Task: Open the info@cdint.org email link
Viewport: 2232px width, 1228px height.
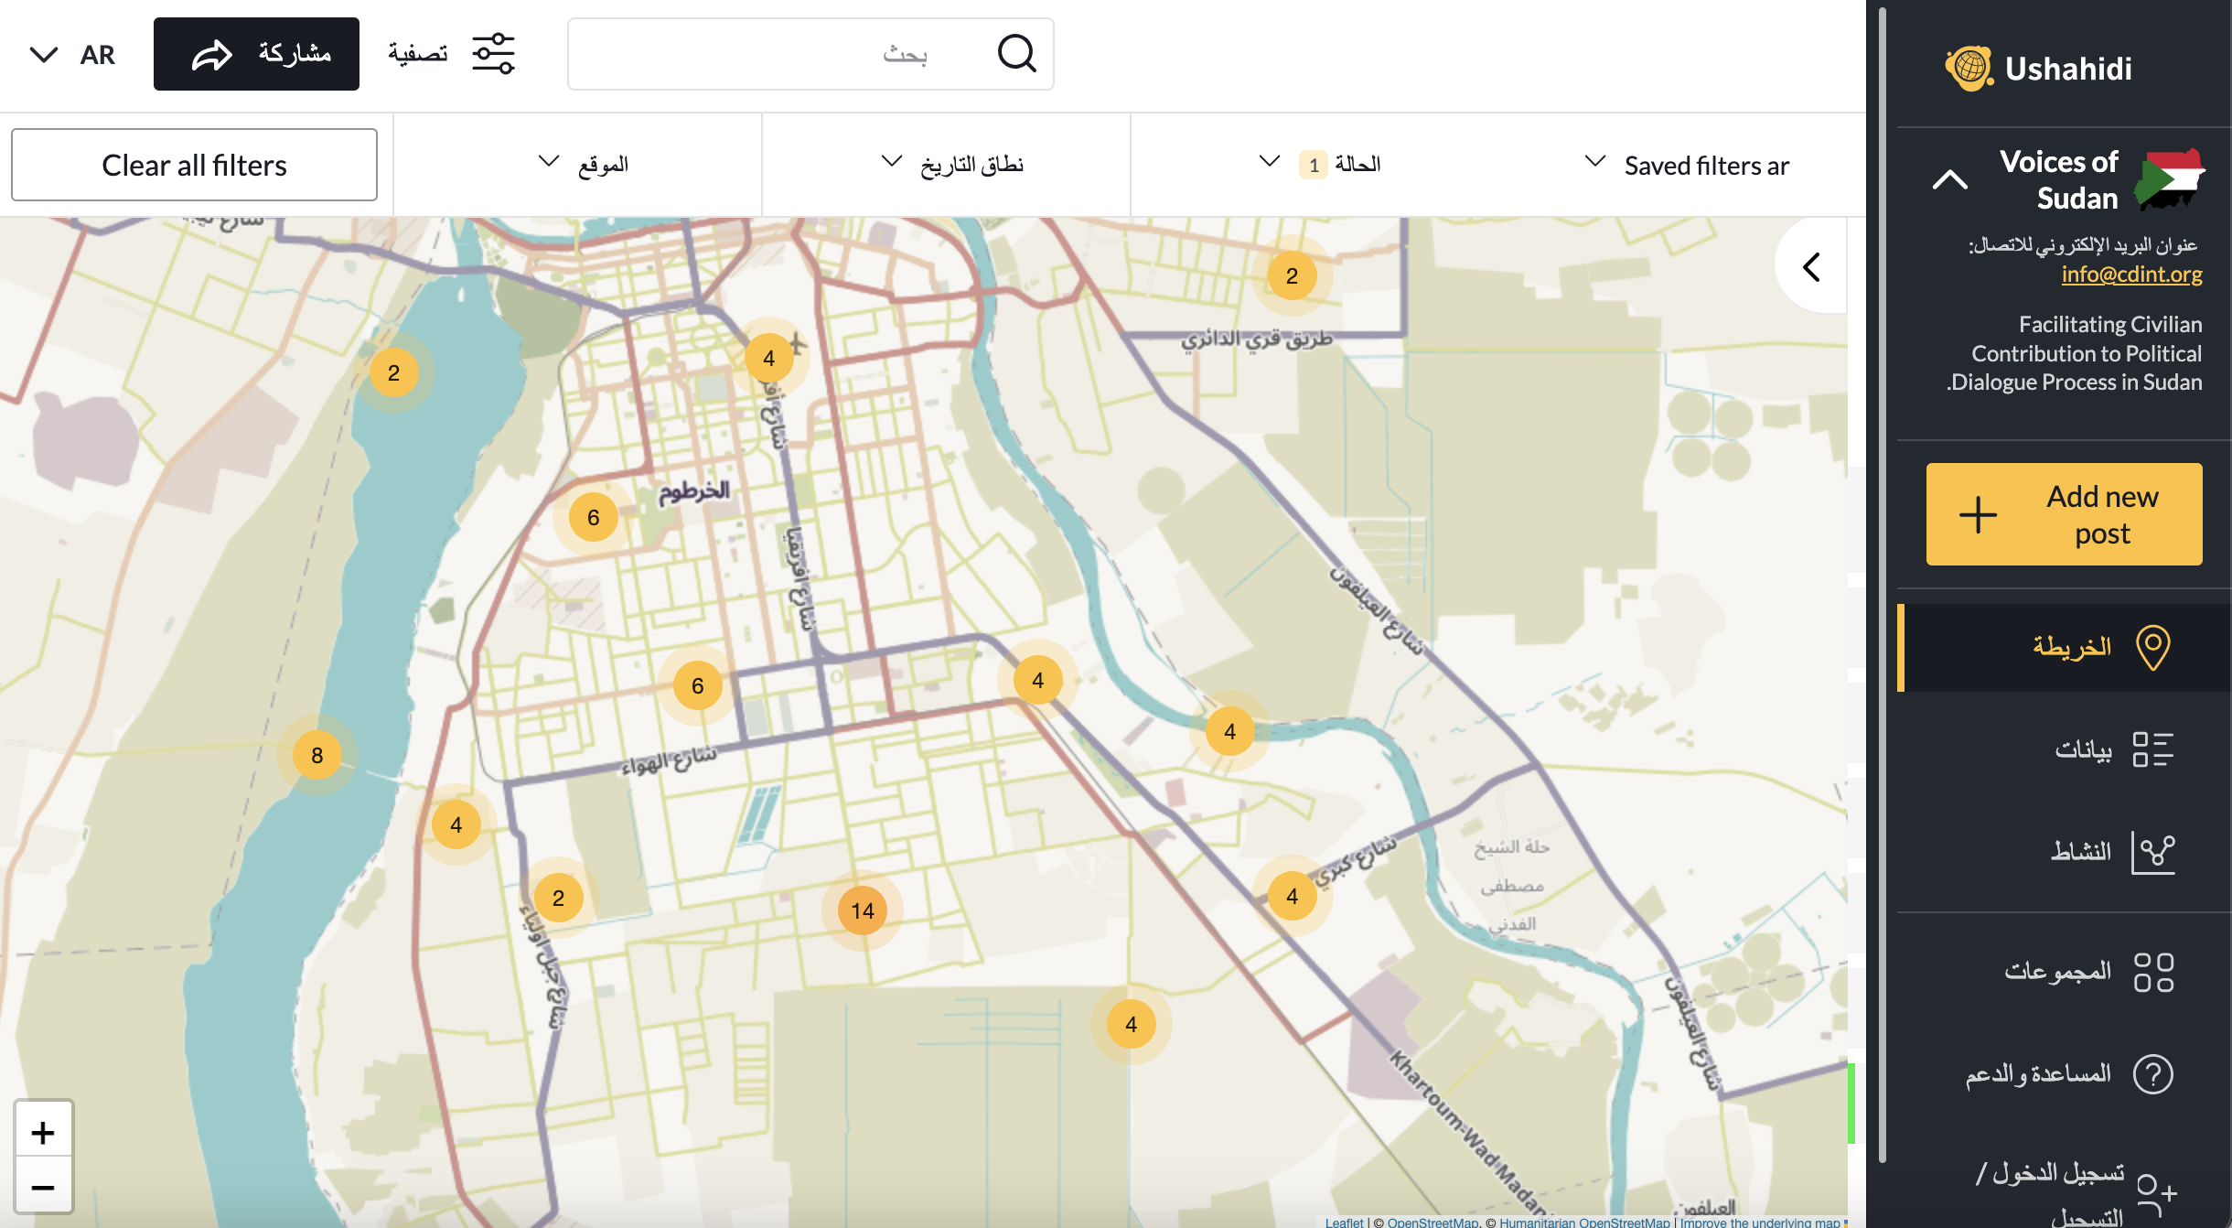Action: 2131,274
